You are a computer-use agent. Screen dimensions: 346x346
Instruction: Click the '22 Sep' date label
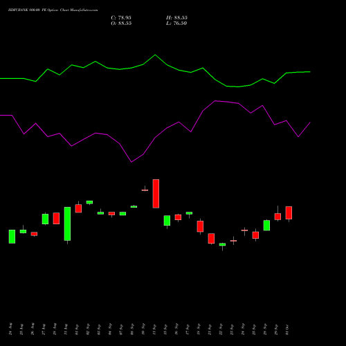[221, 329]
